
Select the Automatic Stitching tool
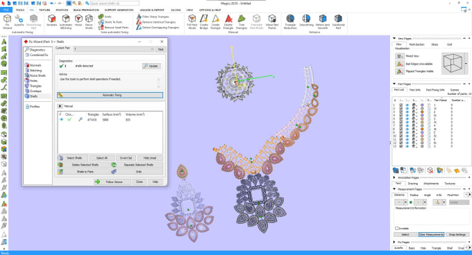pos(66,21)
